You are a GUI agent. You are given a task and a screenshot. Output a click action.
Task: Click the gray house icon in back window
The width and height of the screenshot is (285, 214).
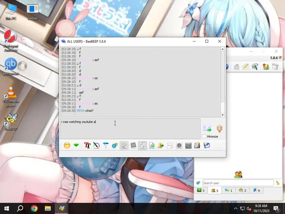coord(237,67)
